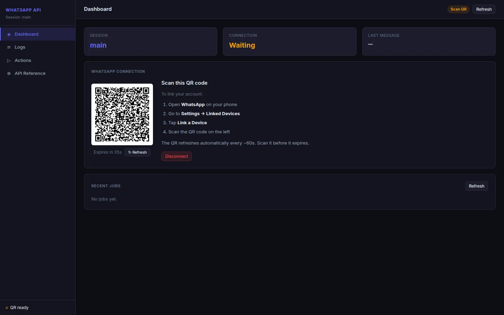
Task: Click the WHATSAPP API logo text
Action: [23, 10]
